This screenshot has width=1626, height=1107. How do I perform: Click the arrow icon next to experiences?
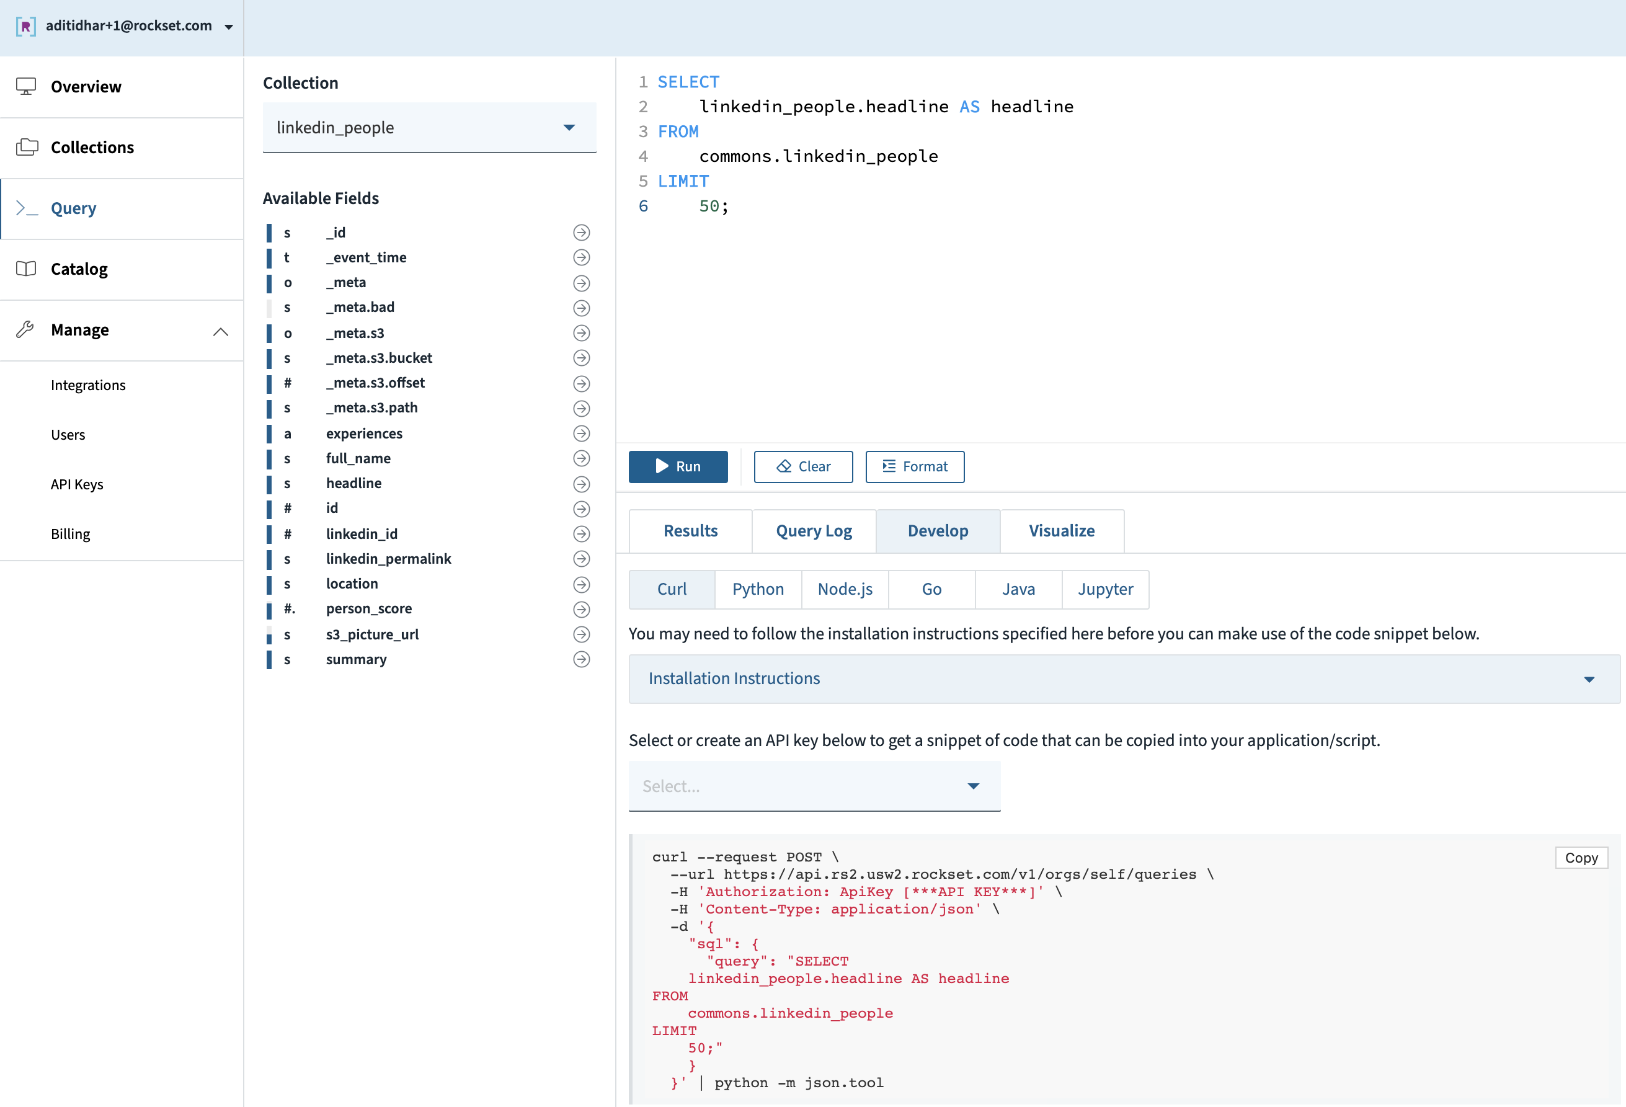pyautogui.click(x=580, y=434)
